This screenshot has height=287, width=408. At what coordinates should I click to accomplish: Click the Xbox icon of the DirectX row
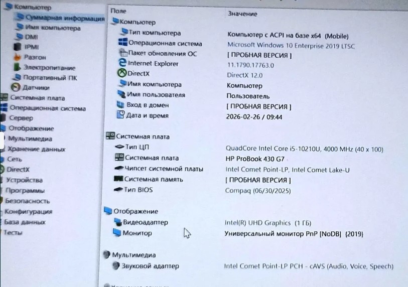(x=122, y=73)
